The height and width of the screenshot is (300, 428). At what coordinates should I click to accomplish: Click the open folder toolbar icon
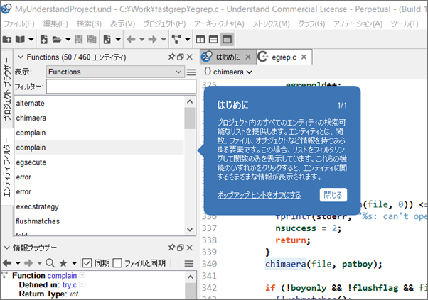57,40
